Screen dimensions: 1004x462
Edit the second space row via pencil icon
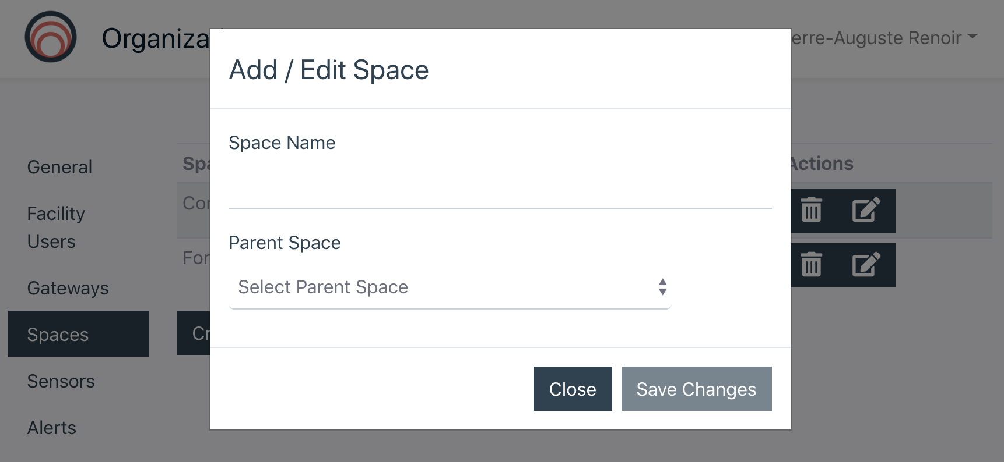[x=866, y=265]
